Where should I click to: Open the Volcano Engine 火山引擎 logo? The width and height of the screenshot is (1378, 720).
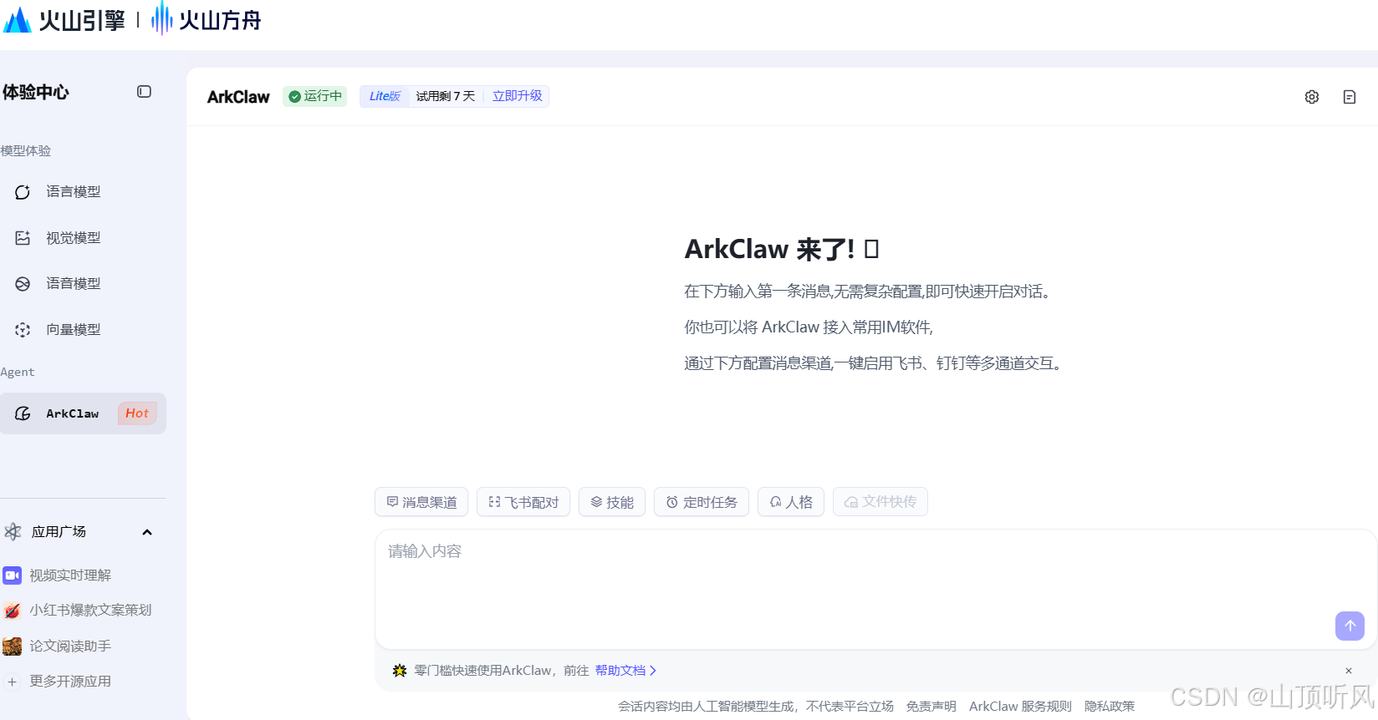point(64,20)
